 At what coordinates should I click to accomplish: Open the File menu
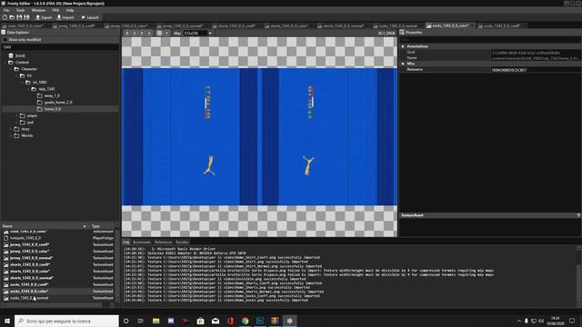6,10
